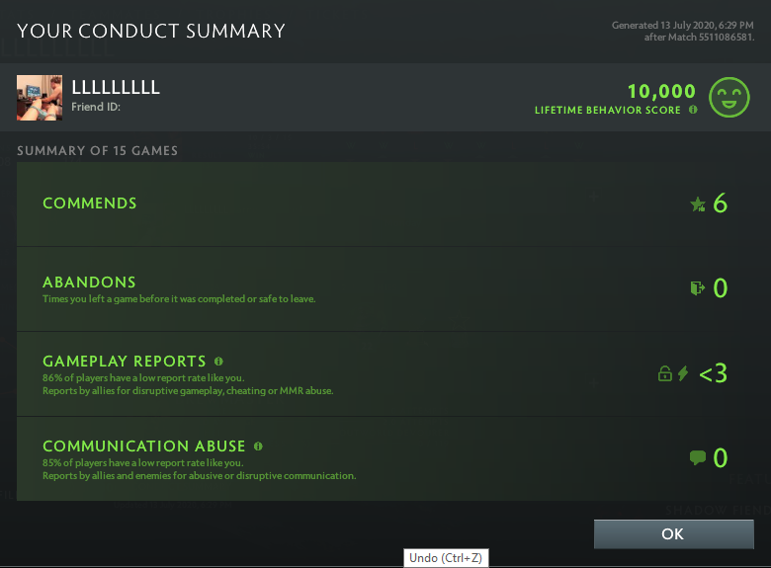Click the commends count of 6

[721, 204]
